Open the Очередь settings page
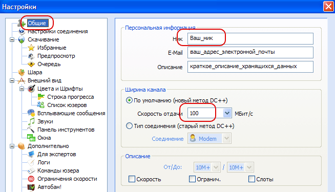Image resolution: width=335 pixels, height=192 pixels. point(49,64)
